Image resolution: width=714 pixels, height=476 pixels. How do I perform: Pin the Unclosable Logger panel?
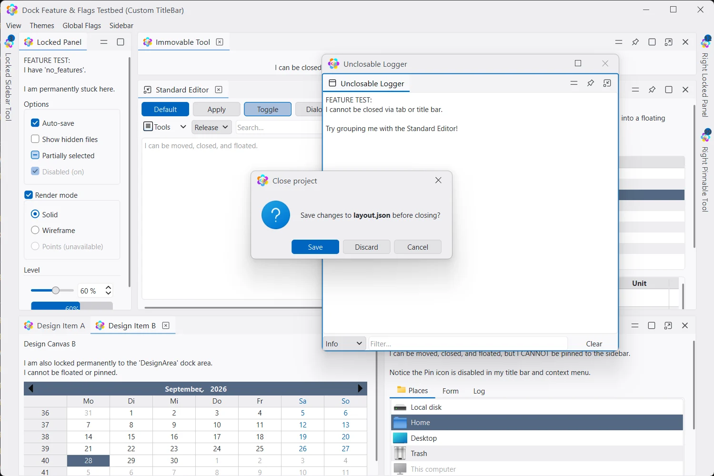(591, 83)
